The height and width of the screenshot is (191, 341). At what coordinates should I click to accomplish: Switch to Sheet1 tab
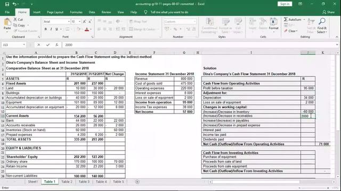click(33, 181)
